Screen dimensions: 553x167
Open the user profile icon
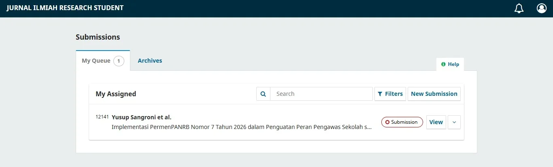[542, 8]
